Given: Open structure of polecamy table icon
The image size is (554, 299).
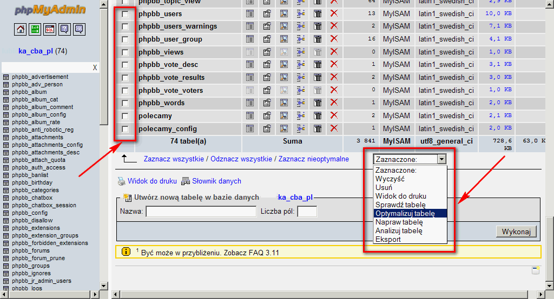Looking at the screenshot, I should click(267, 115).
